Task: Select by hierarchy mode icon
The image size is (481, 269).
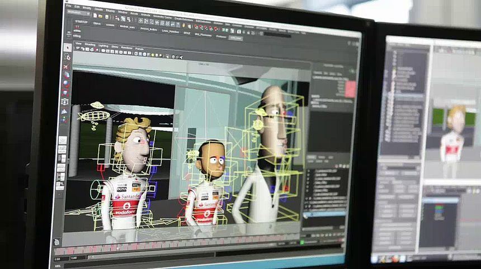Action: point(117,18)
